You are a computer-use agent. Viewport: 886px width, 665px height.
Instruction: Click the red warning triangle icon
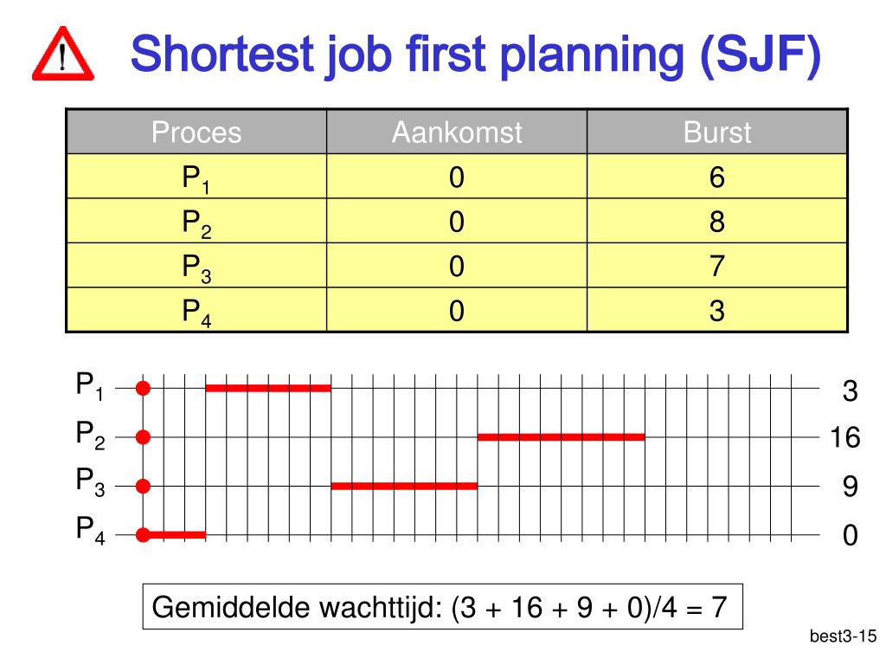point(62,54)
